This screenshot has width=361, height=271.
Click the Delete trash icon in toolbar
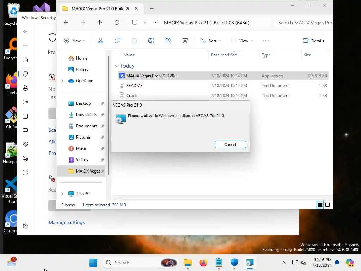pyautogui.click(x=185, y=41)
